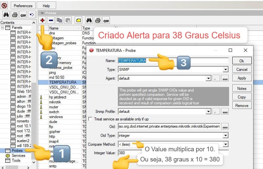Click the Name field containing TEMPERATURA

(x=173, y=61)
